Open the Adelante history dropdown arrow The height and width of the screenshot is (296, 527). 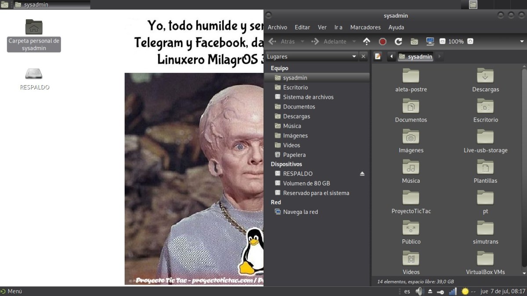(354, 41)
